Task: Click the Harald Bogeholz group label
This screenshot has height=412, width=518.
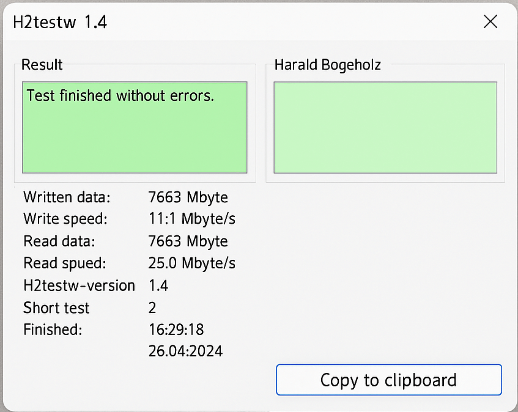Action: pos(327,65)
